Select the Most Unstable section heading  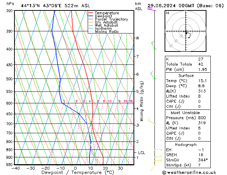point(186,112)
